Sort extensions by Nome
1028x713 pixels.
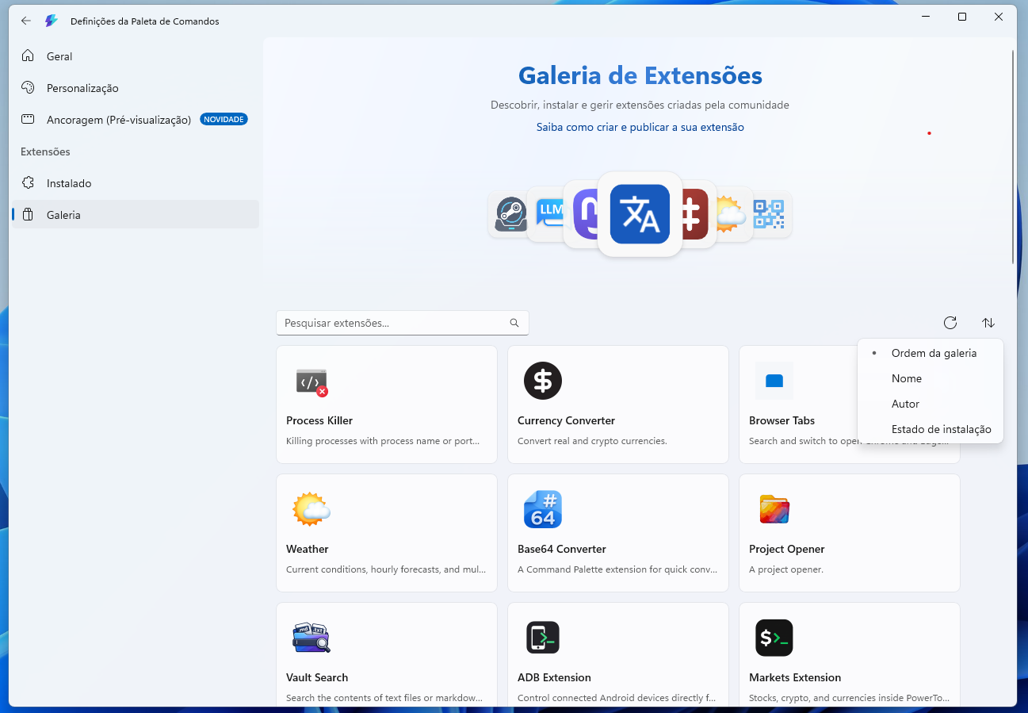931,378
